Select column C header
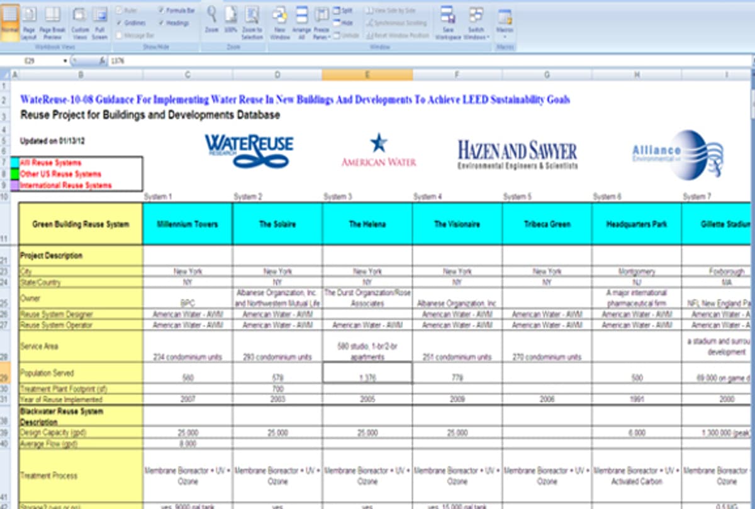755x509 pixels. pyautogui.click(x=187, y=75)
